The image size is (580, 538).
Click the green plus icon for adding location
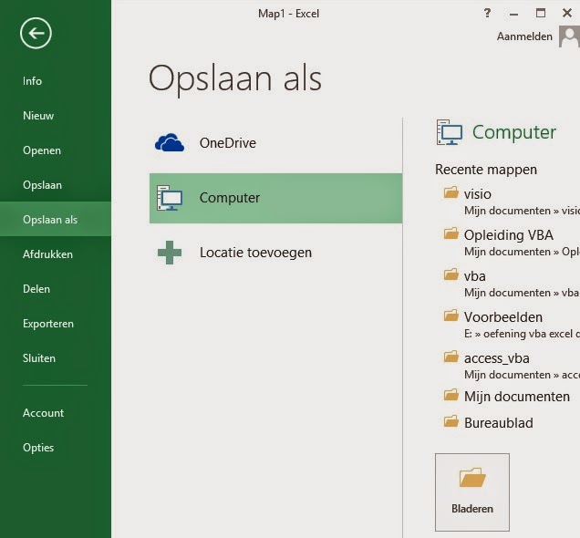[x=170, y=253]
